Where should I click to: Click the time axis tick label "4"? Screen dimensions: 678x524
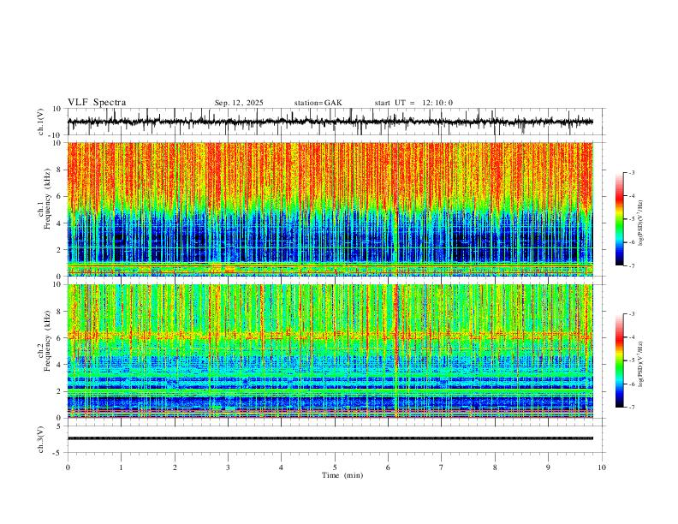282,467
